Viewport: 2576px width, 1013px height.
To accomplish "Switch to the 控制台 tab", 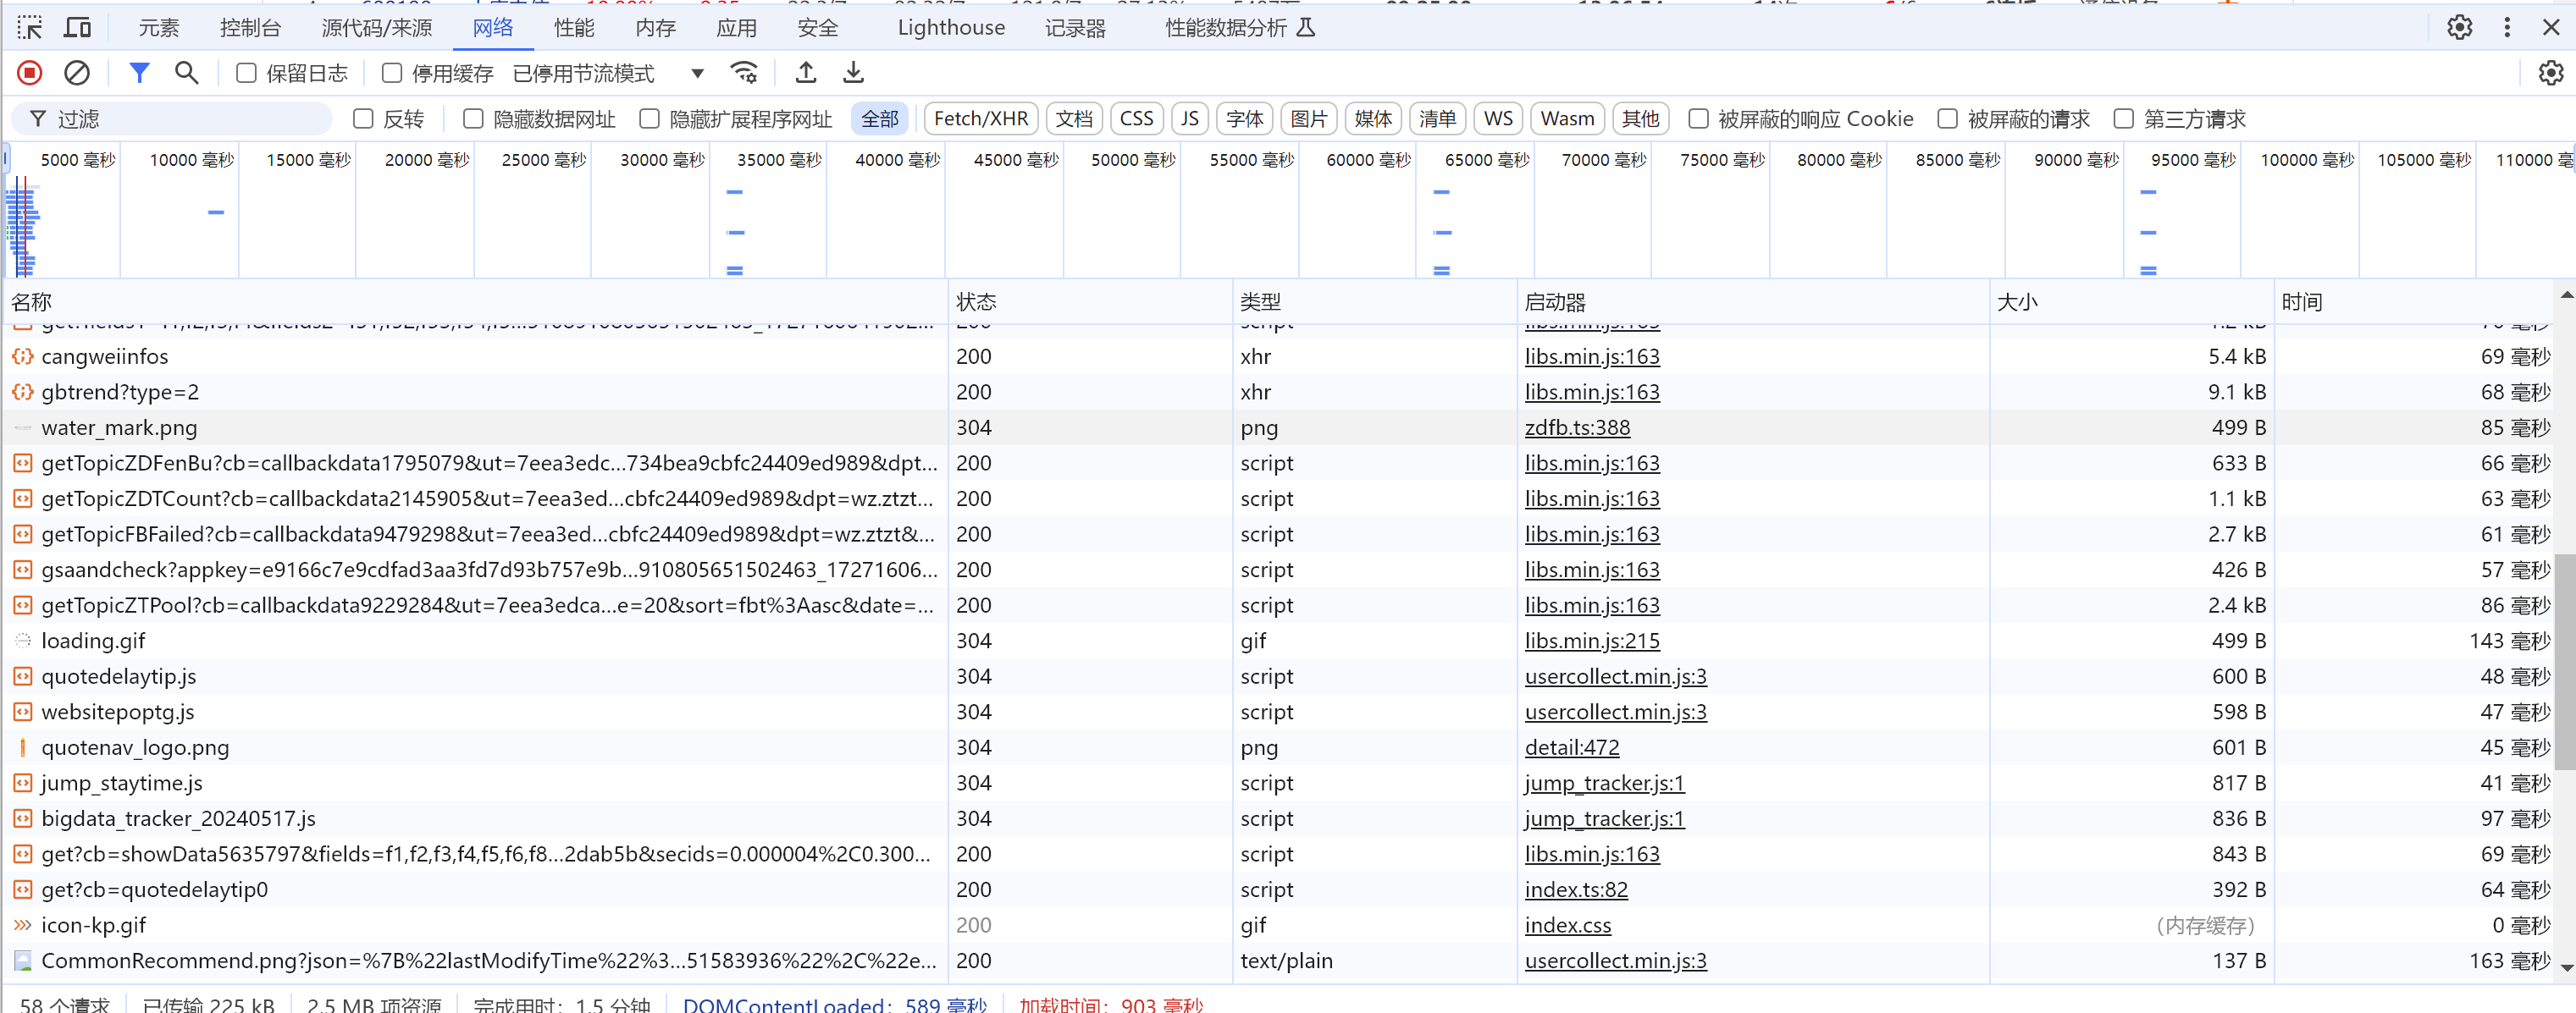I will pyautogui.click(x=250, y=27).
